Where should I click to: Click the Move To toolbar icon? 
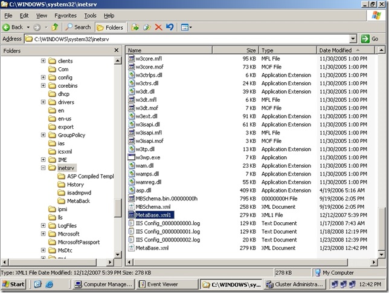135,27
